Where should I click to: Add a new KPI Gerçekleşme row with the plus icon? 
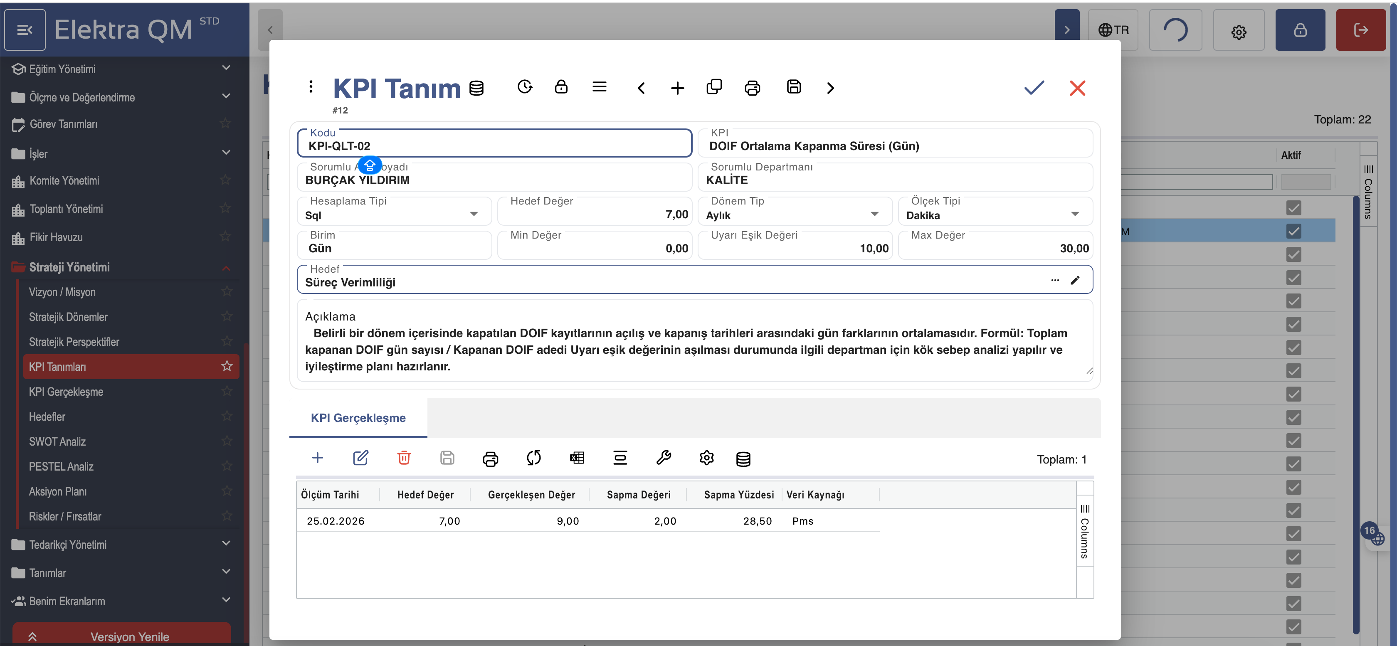[x=317, y=458]
